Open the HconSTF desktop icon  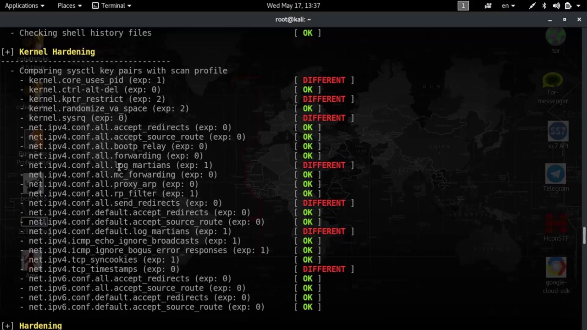tap(556, 228)
